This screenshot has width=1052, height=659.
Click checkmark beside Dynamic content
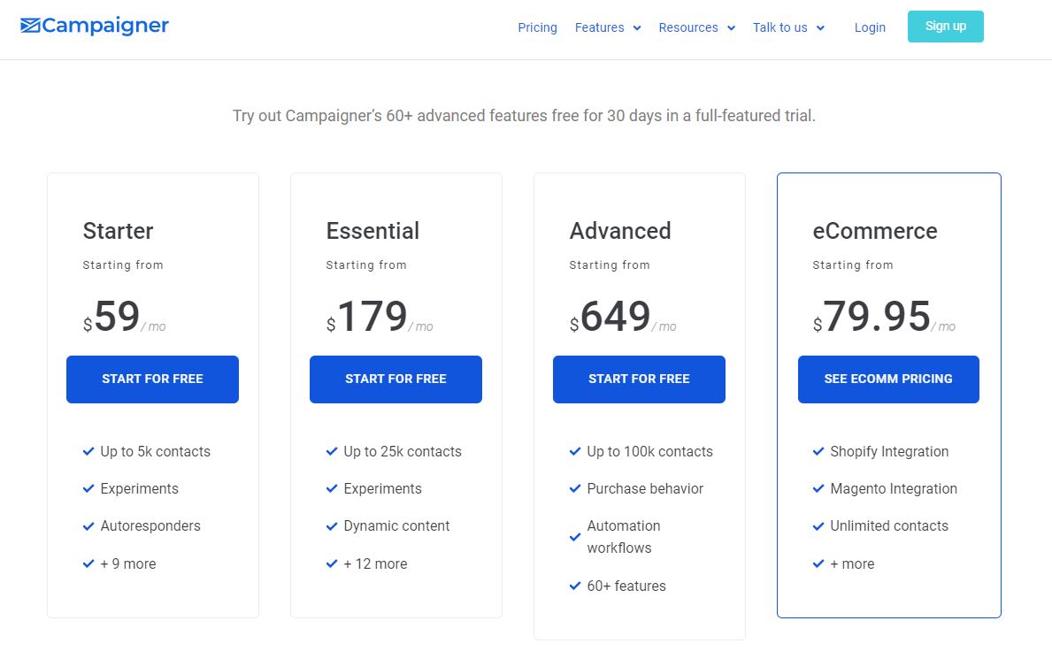pos(332,526)
